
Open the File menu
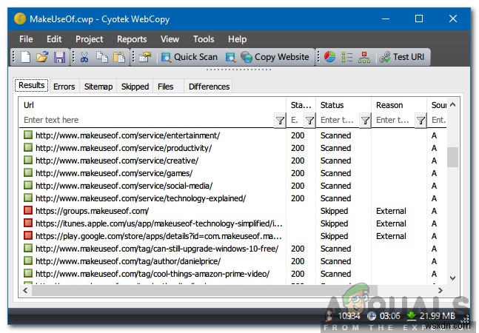[26, 39]
